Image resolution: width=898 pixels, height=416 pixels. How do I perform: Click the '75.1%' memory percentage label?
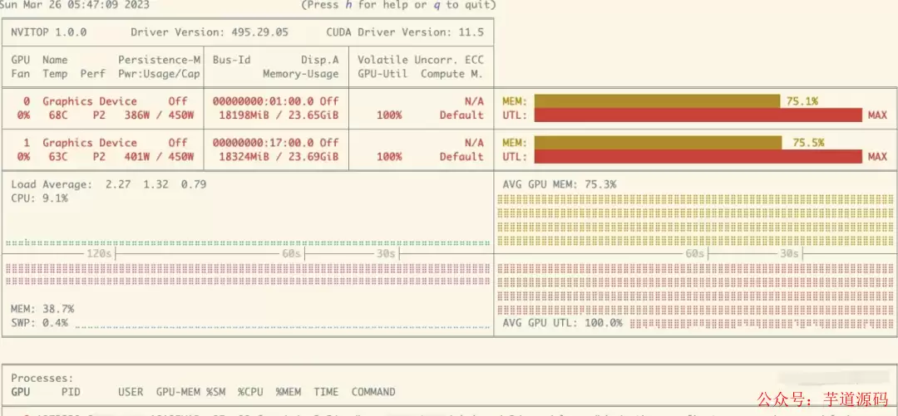802,101
